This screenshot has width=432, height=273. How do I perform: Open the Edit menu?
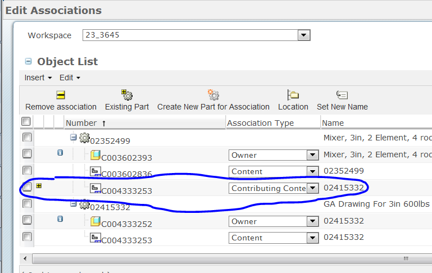(x=70, y=78)
